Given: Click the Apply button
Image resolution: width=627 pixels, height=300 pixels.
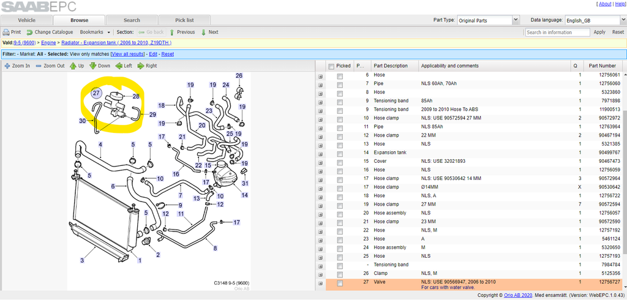Looking at the screenshot, I should pyautogui.click(x=599, y=32).
